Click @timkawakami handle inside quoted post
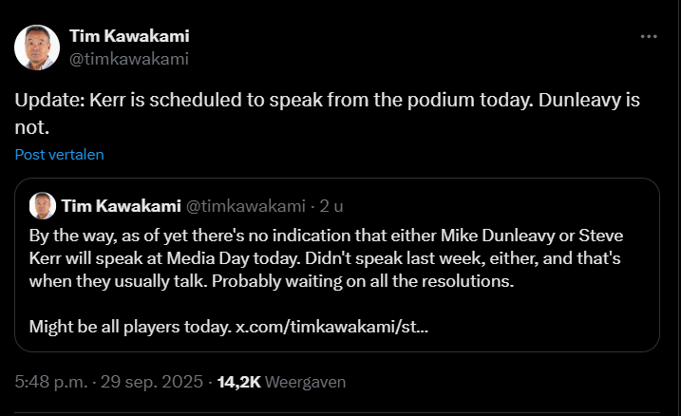Viewport: 681px width, 416px height. point(243,205)
